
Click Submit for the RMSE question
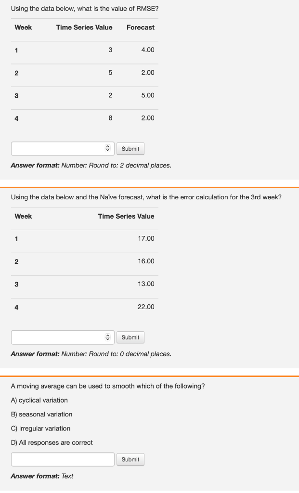[130, 148]
